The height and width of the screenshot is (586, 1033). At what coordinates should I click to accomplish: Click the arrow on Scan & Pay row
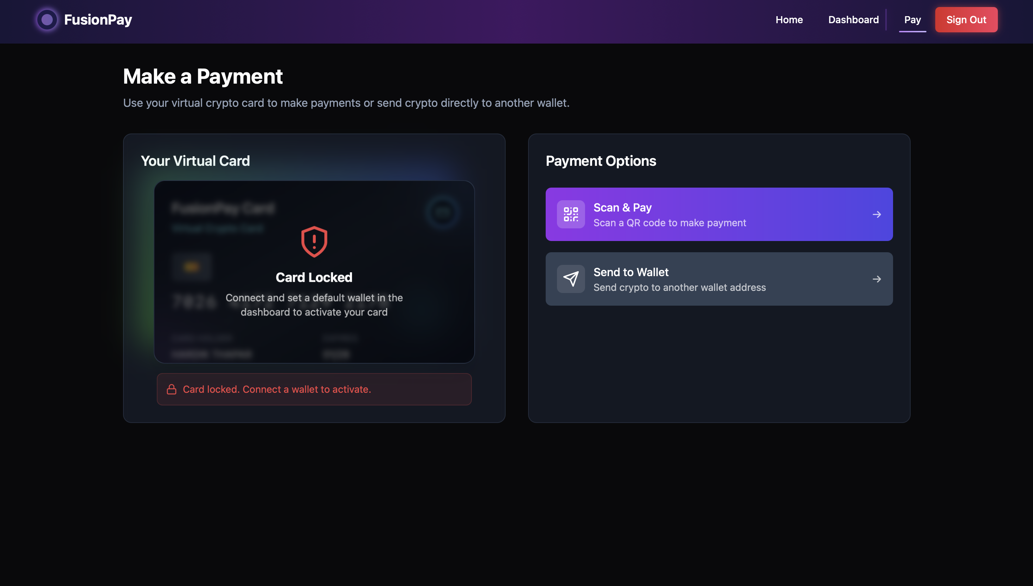[876, 215]
